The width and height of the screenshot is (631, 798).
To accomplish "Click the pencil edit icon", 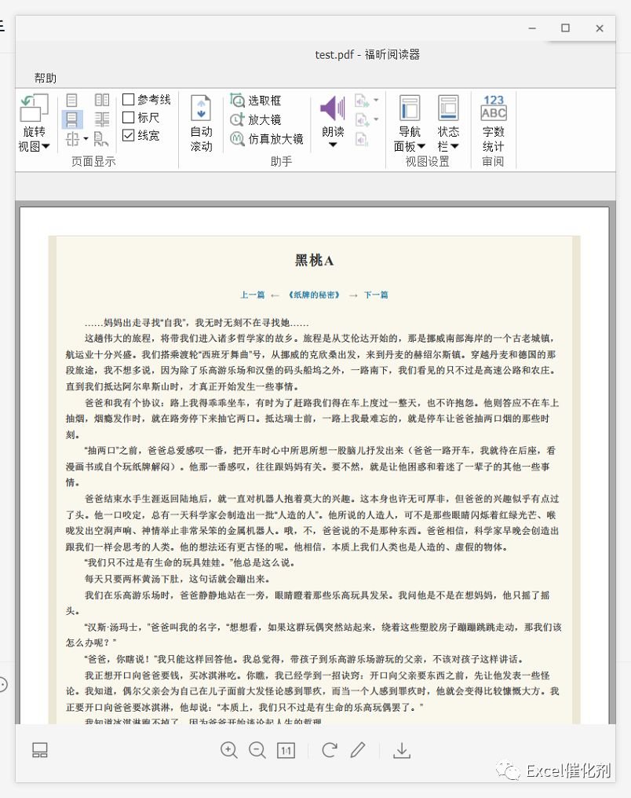I will [358, 749].
